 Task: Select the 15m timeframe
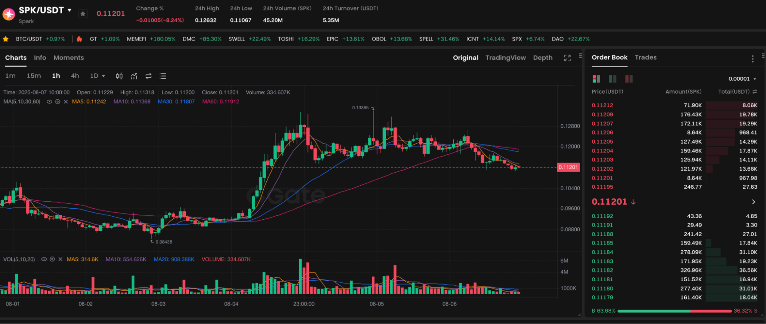[34, 76]
